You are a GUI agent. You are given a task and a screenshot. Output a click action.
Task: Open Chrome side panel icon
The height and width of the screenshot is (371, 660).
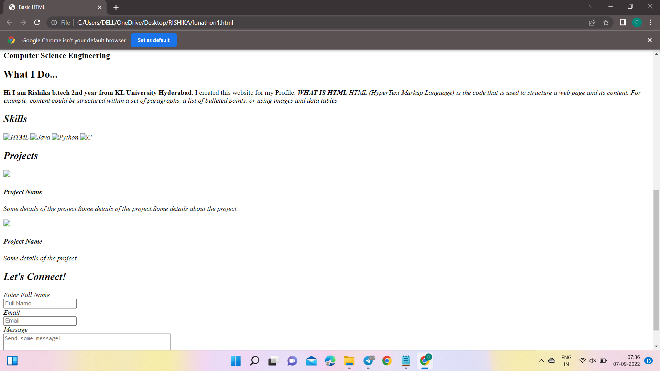point(623,23)
